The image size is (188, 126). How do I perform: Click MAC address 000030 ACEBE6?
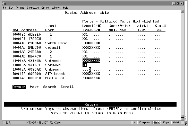point(27,35)
